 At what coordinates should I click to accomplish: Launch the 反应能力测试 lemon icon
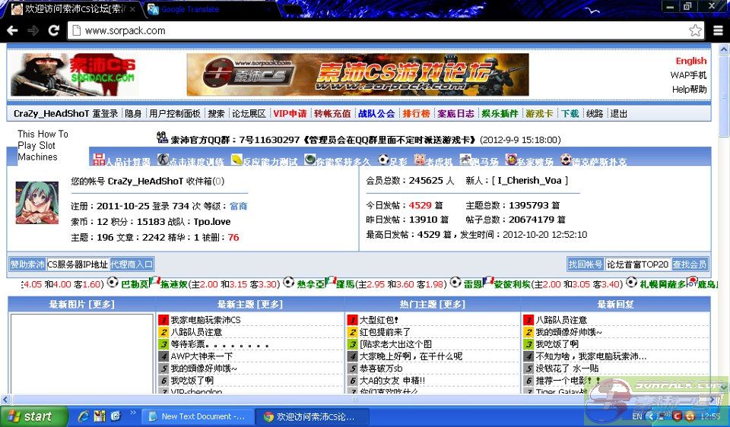coord(236,160)
